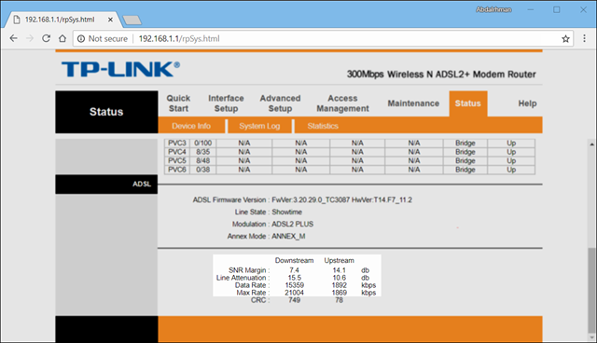Click the 0/100 VPI/VCI cell

[203, 143]
